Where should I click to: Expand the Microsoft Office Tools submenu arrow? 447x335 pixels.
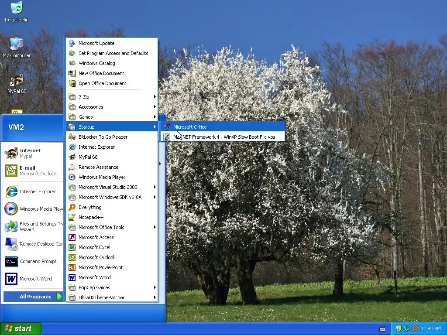[155, 227]
